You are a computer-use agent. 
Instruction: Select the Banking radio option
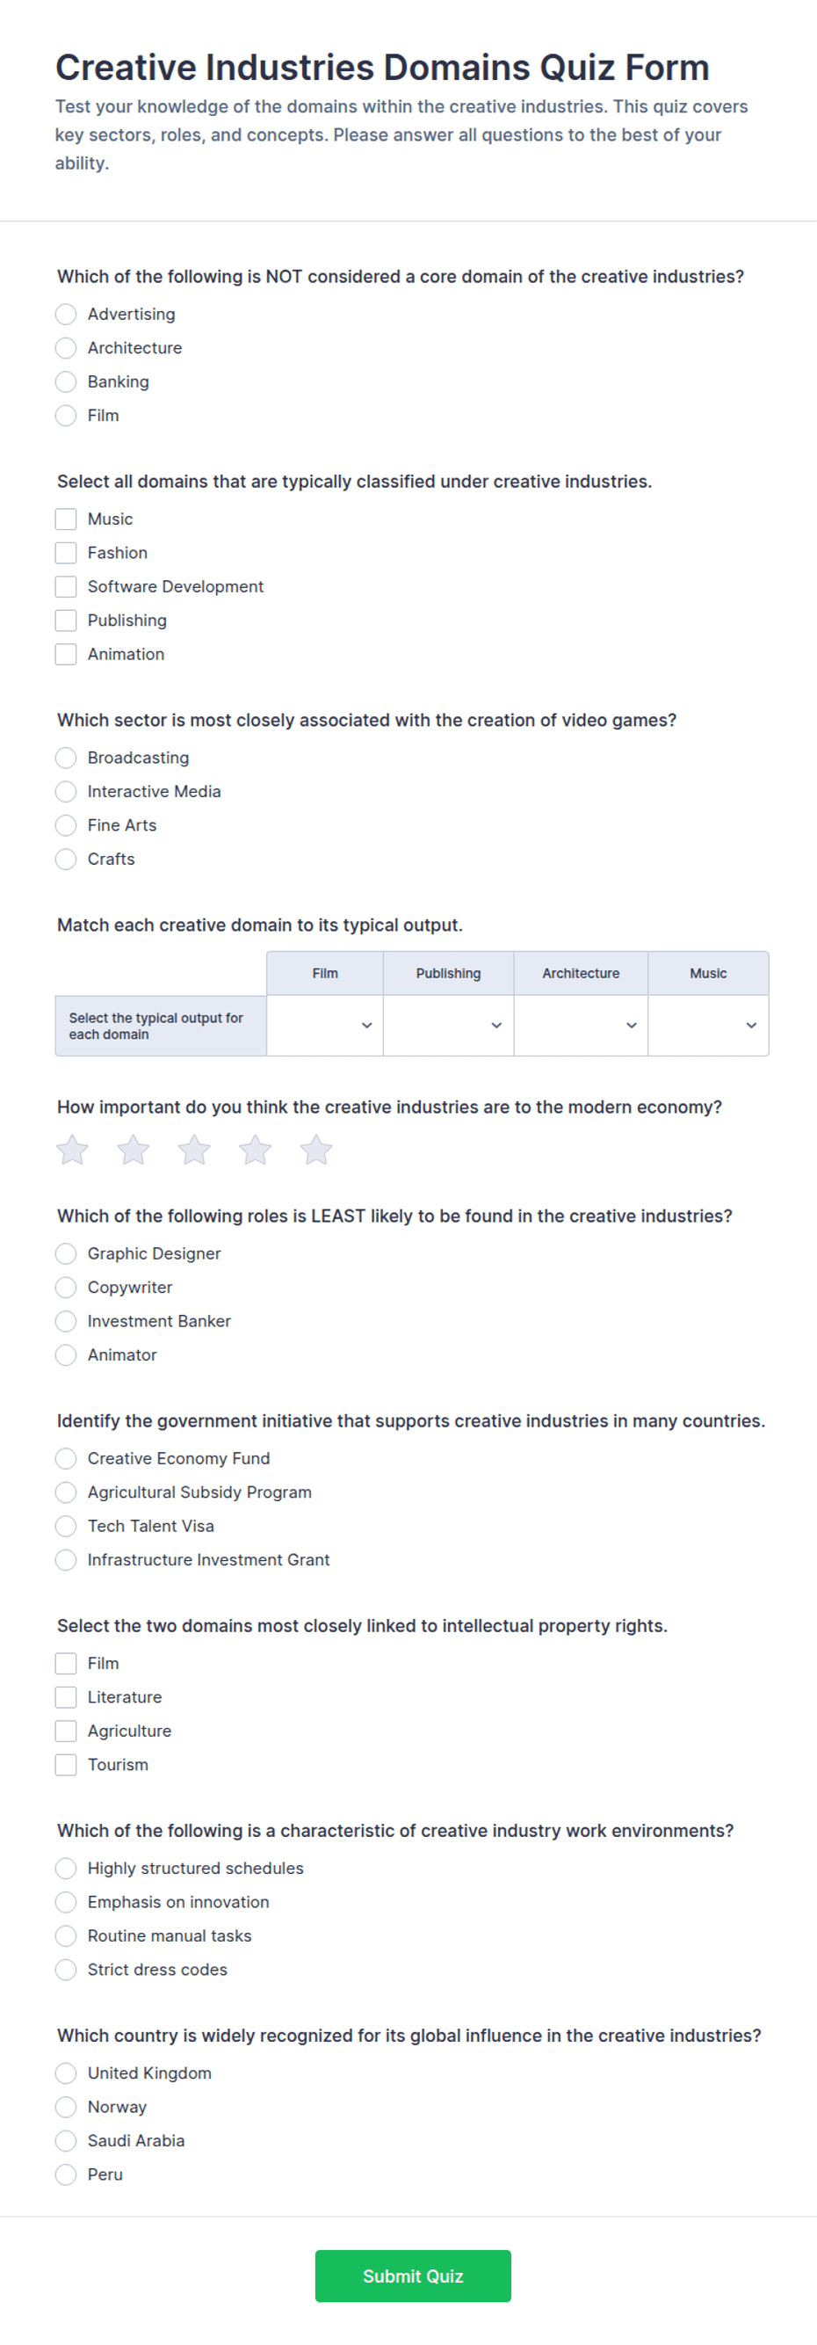click(66, 381)
